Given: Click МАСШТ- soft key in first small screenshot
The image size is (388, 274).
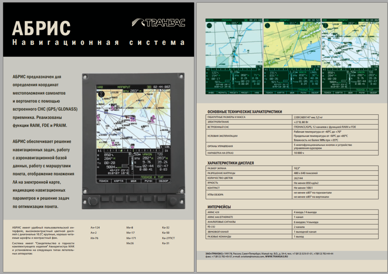Looking at the screenshot, I should point(245,93).
